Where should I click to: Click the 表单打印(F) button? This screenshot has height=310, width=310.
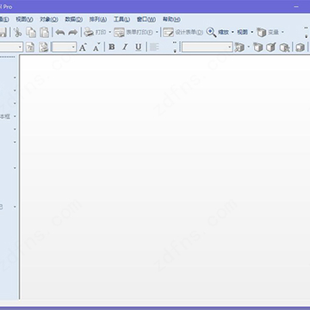coord(133,32)
